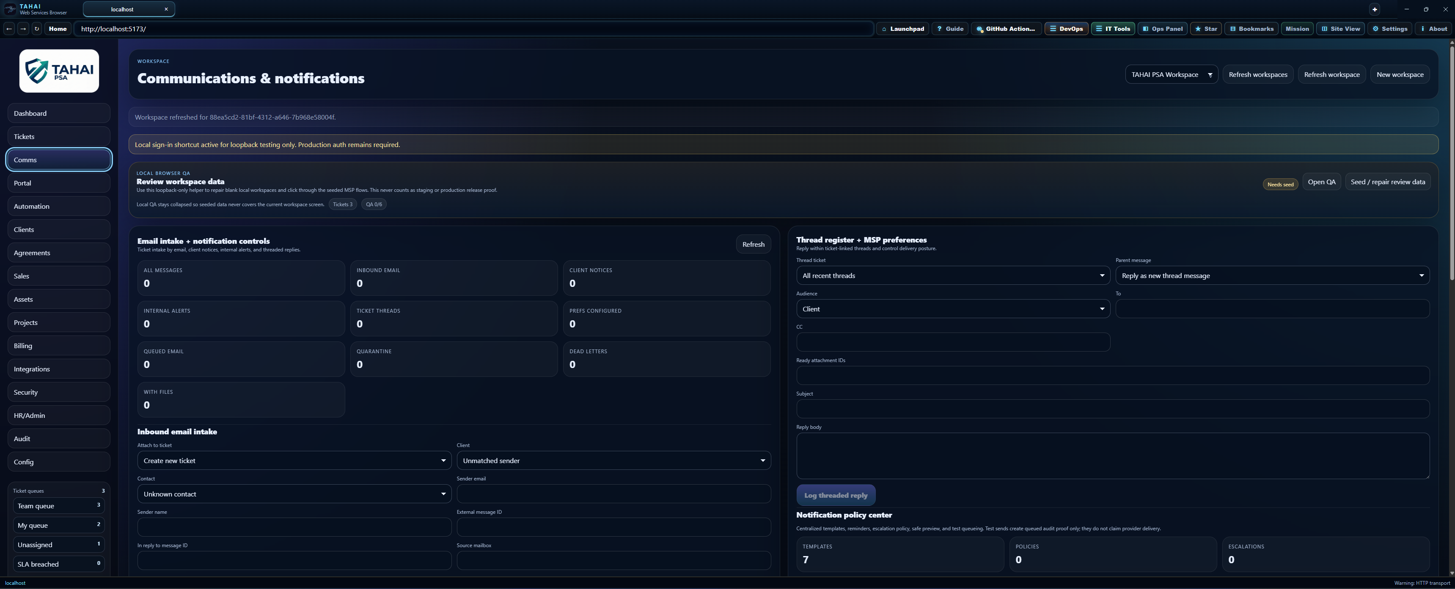This screenshot has height=589, width=1455.
Task: Focus the CC field
Action: point(953,342)
